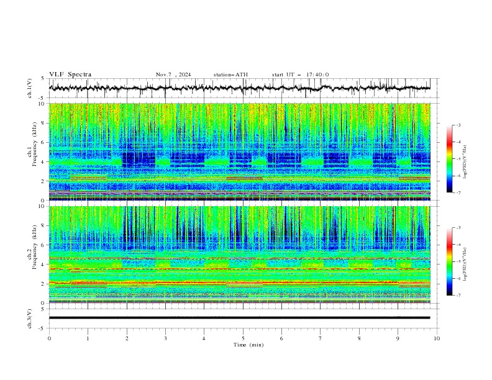Click the ch.2 colorbar 'log(PSD)(V²/Hz)' label
492x380 pixels.
[465, 264]
